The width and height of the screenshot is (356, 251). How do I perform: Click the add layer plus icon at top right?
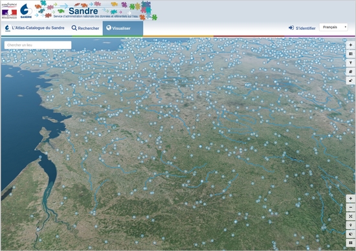tap(351, 45)
